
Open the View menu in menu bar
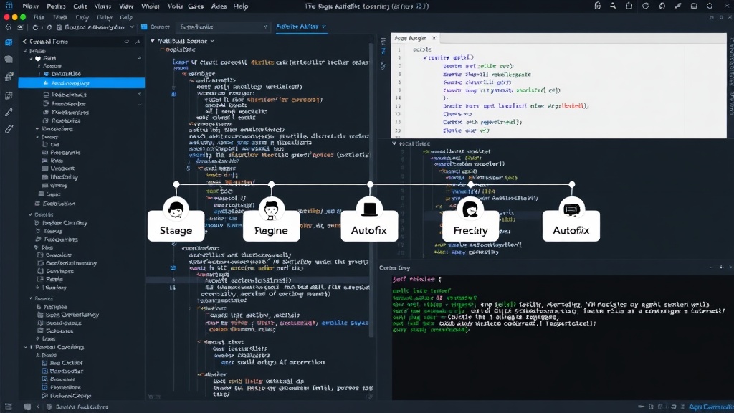(126, 6)
